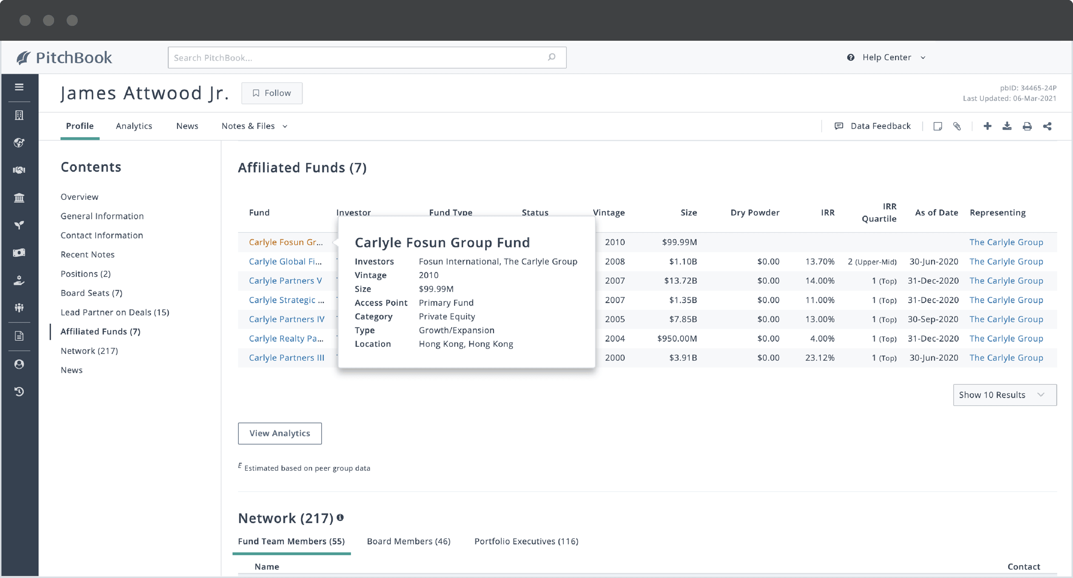The height and width of the screenshot is (578, 1073).
Task: Click the View Analytics button
Action: [x=280, y=433]
